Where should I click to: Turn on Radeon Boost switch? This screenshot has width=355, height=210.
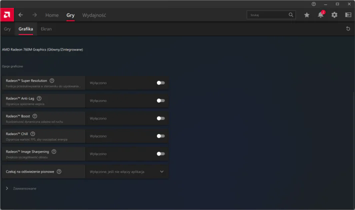coord(160,118)
